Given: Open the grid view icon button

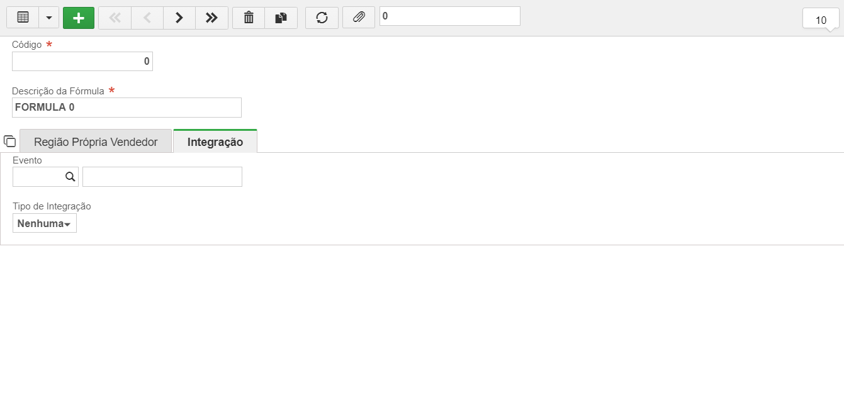Looking at the screenshot, I should (x=23, y=18).
